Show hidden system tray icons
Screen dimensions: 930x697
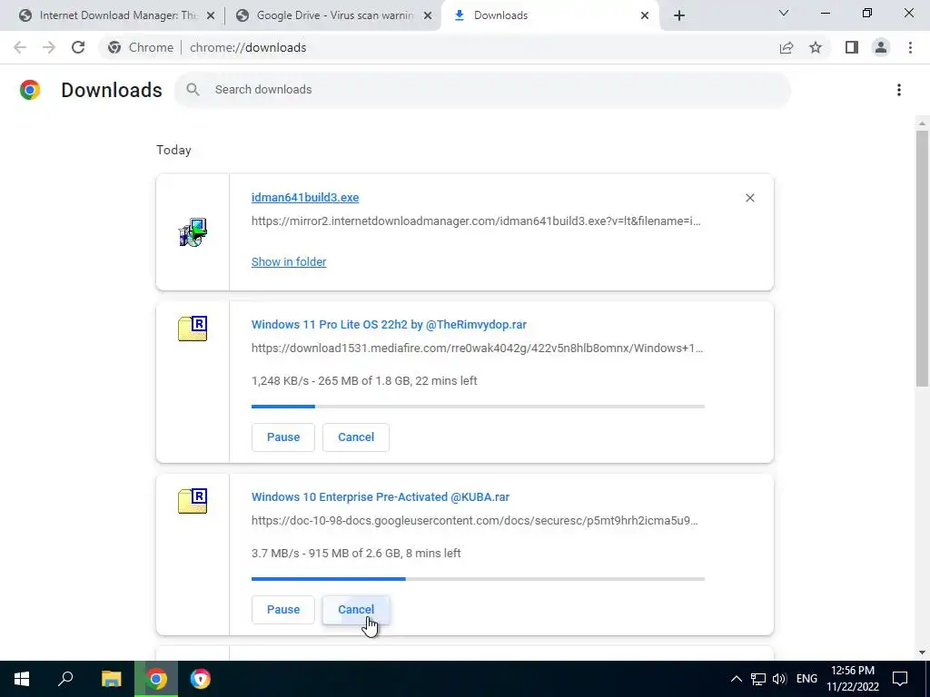(x=736, y=679)
